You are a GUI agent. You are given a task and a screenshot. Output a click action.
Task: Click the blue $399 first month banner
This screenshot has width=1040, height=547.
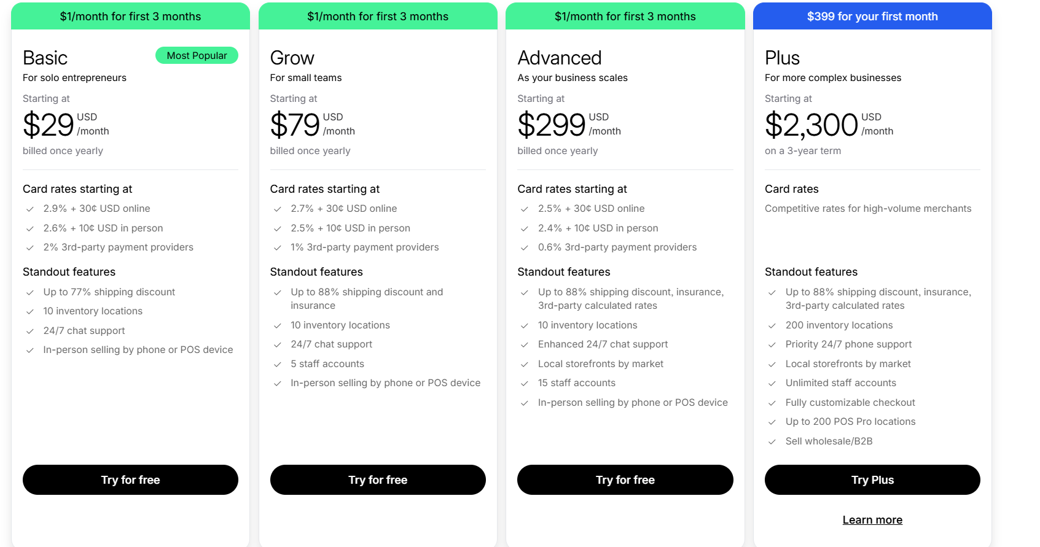(872, 17)
